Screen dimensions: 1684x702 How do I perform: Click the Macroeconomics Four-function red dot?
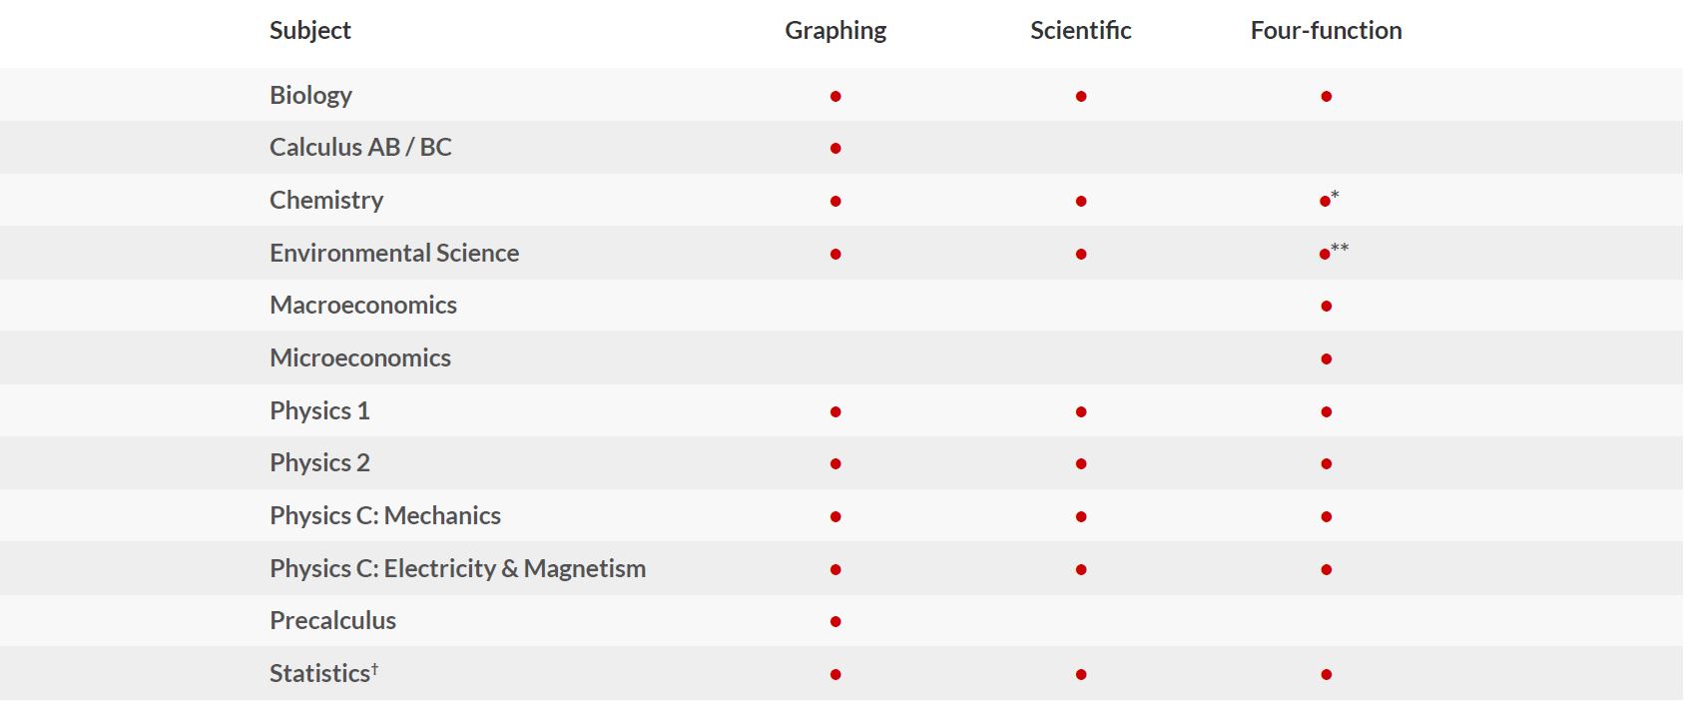(x=1326, y=307)
